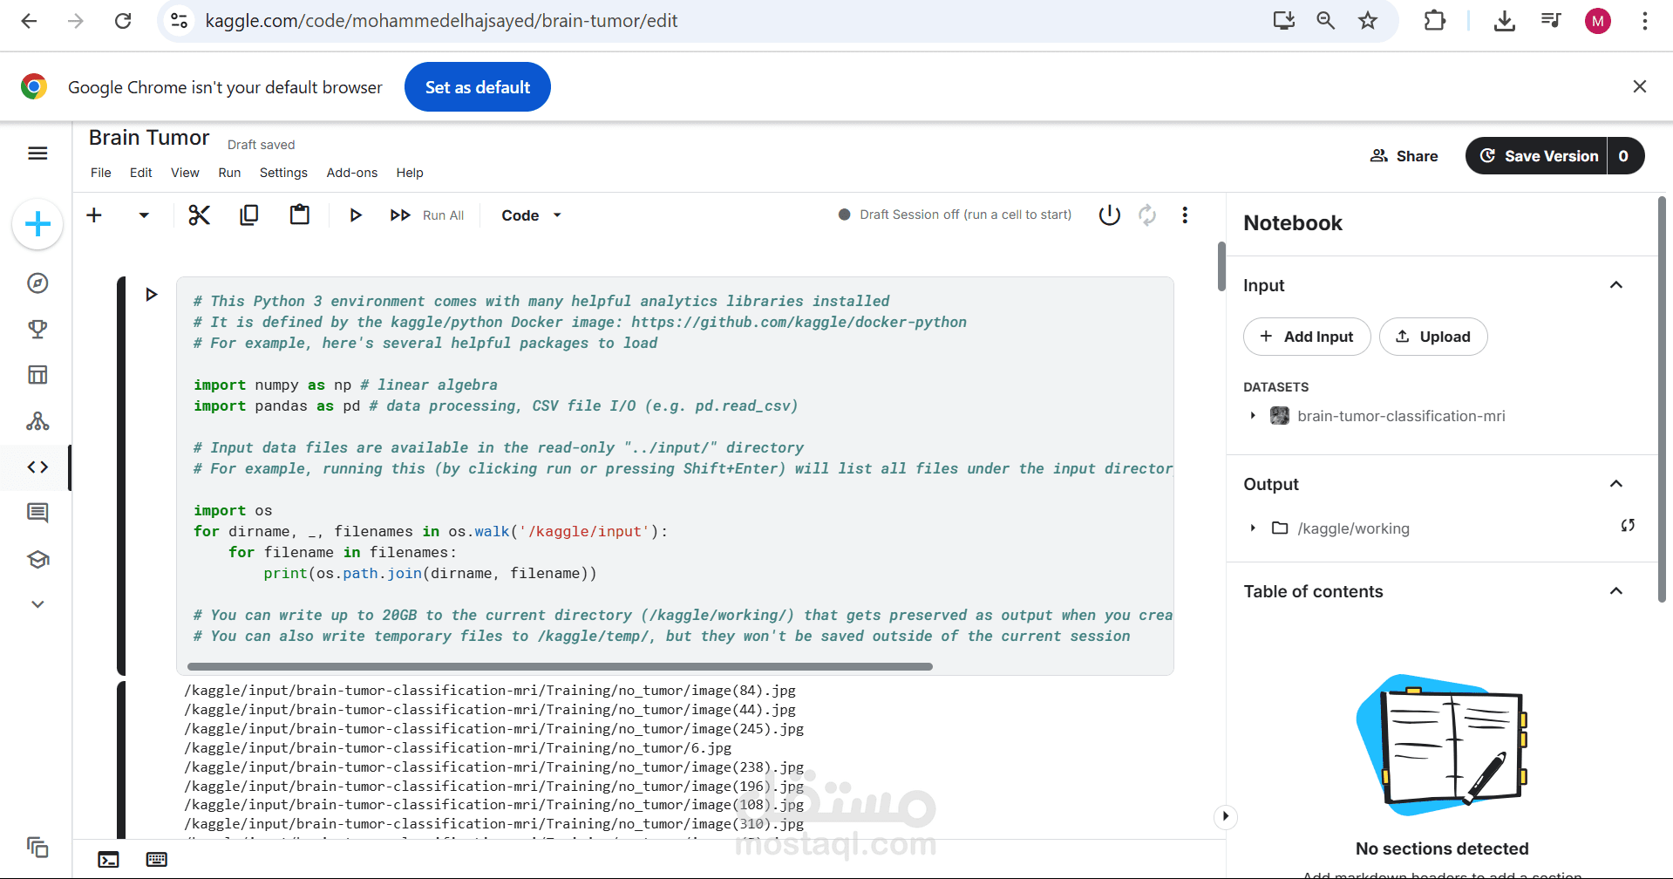Click the Add Input button
The image size is (1673, 879).
(1307, 337)
